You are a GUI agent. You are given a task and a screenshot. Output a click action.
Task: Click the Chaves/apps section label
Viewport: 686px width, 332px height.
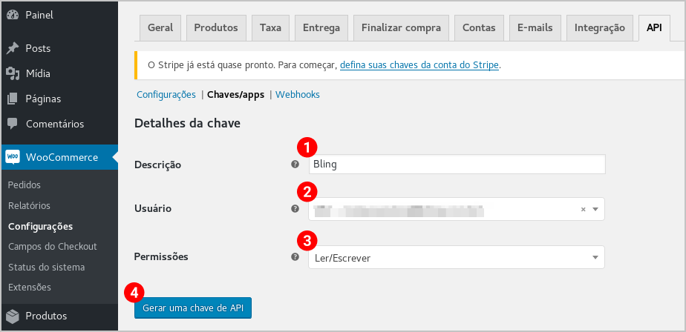tap(236, 94)
